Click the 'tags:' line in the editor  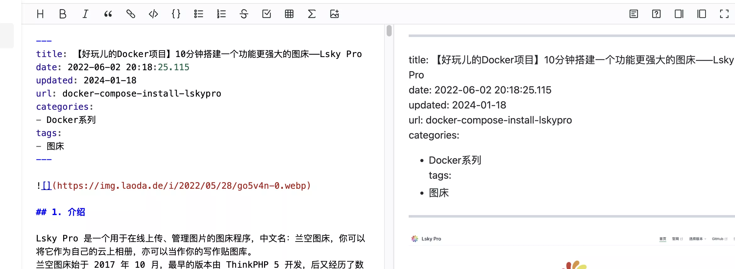point(49,133)
